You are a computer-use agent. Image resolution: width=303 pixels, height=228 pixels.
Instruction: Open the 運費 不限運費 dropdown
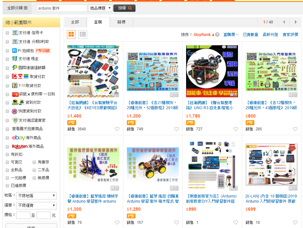pyautogui.click(x=36, y=205)
